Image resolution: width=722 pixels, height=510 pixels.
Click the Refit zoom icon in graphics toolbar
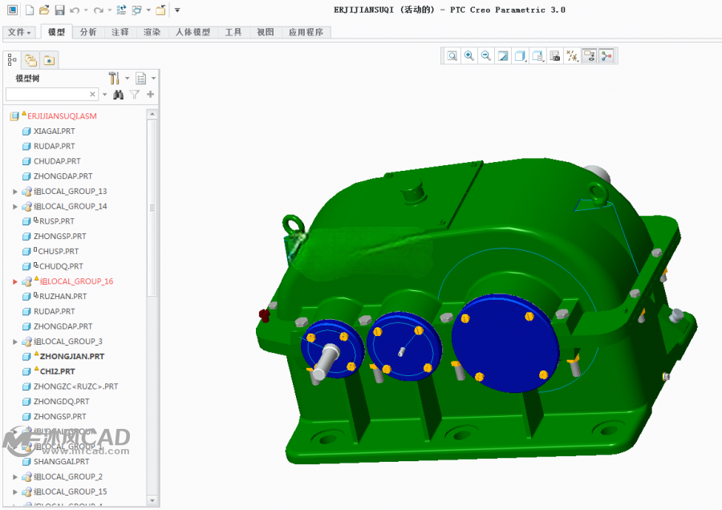tap(452, 56)
